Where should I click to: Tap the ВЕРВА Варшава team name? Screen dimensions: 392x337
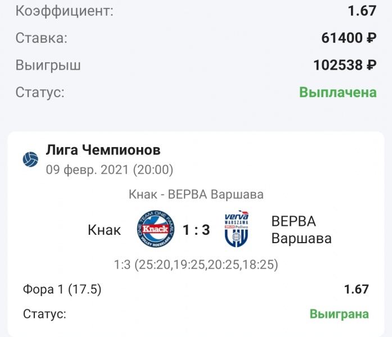point(301,230)
